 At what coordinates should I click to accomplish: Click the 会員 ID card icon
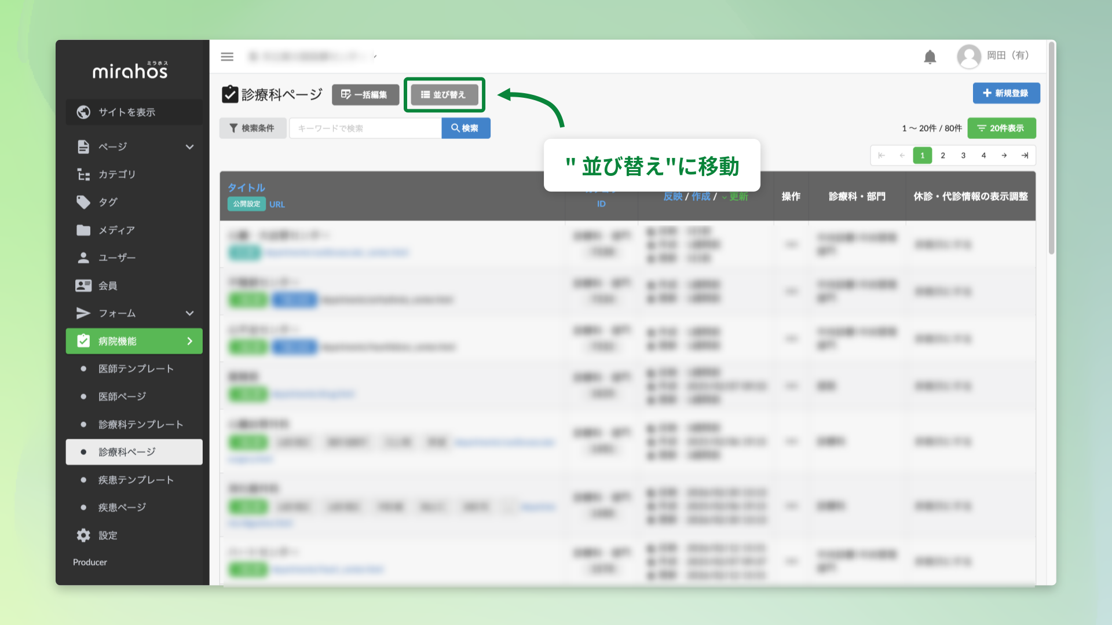pos(83,285)
